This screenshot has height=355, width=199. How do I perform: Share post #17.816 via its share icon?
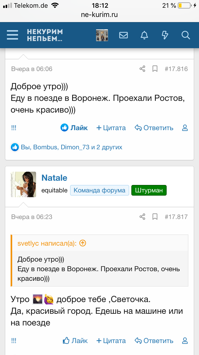tap(142, 69)
